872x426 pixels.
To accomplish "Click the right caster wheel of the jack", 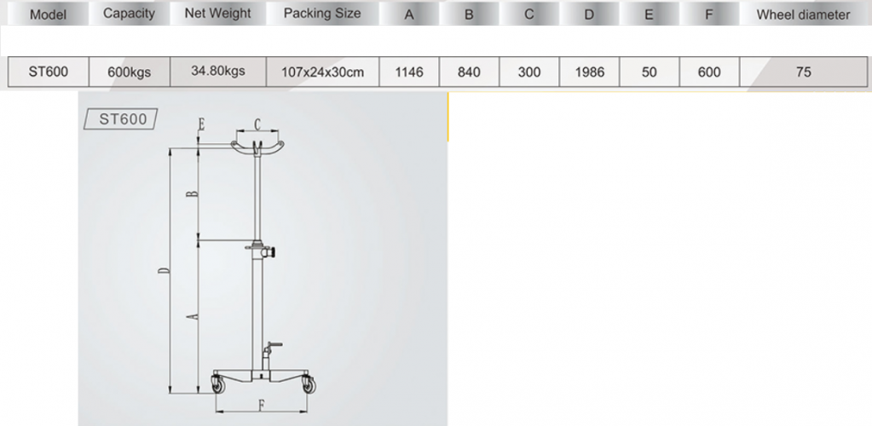I will tap(308, 384).
